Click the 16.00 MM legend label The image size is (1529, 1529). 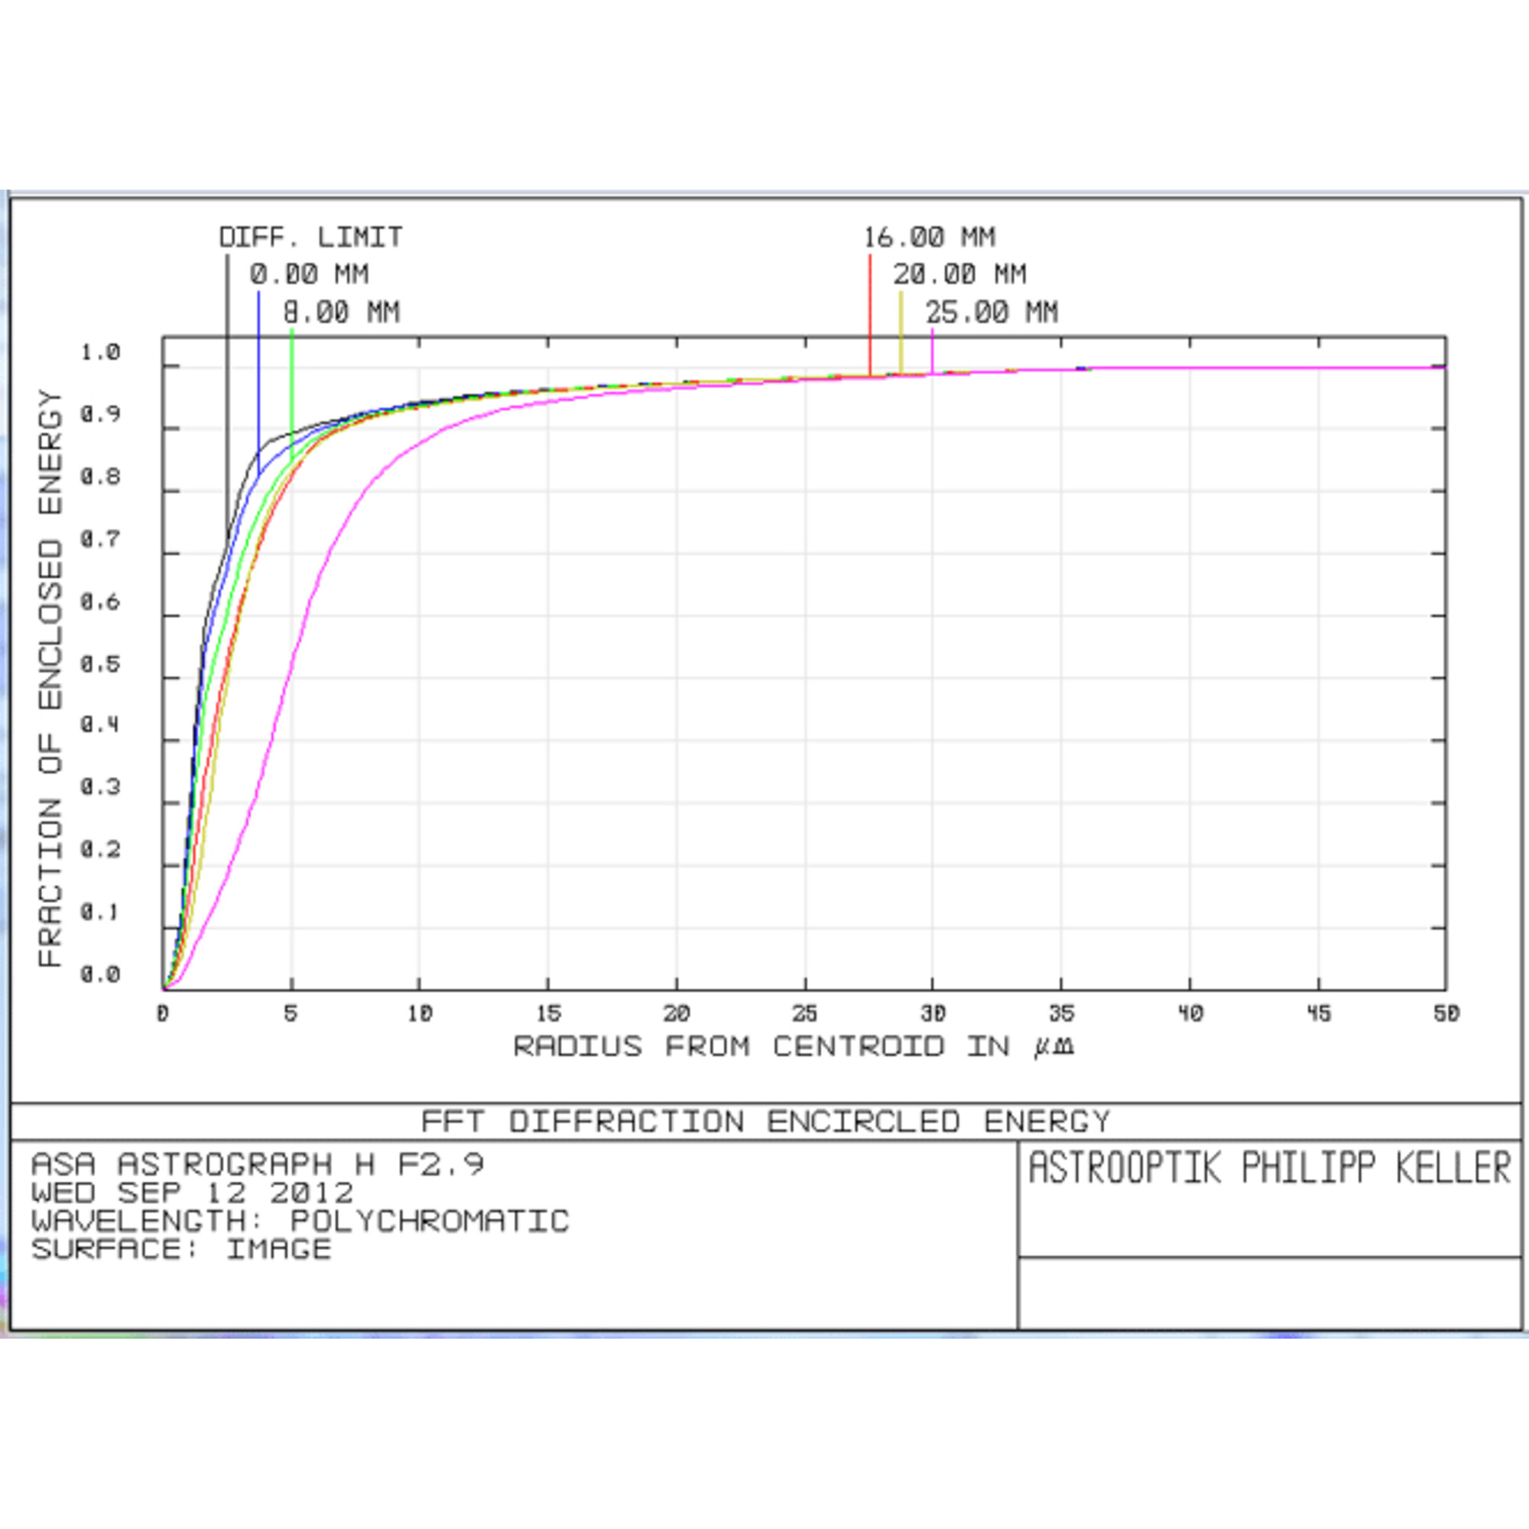pyautogui.click(x=929, y=238)
